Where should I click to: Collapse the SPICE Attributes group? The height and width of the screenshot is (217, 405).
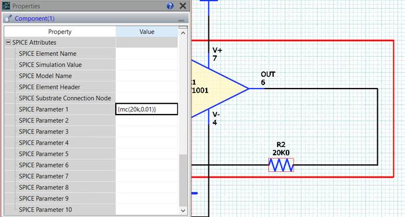pos(8,42)
